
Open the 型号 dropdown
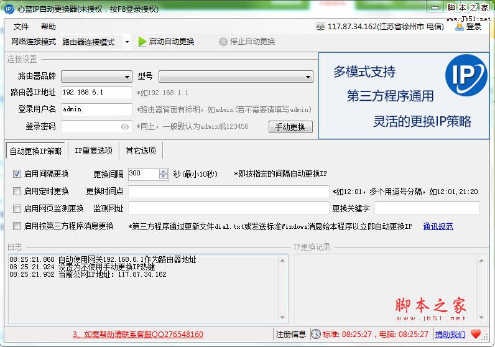236,76
